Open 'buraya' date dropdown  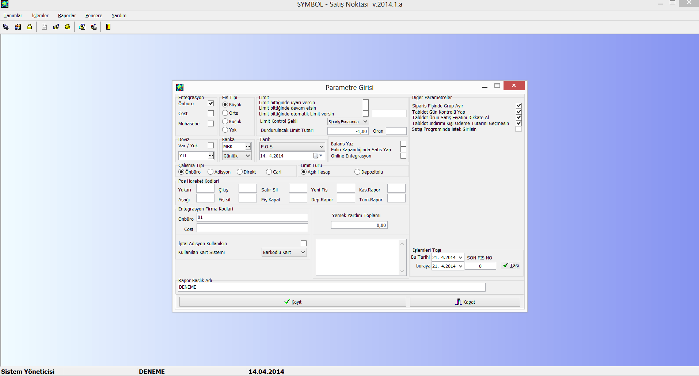pos(460,266)
